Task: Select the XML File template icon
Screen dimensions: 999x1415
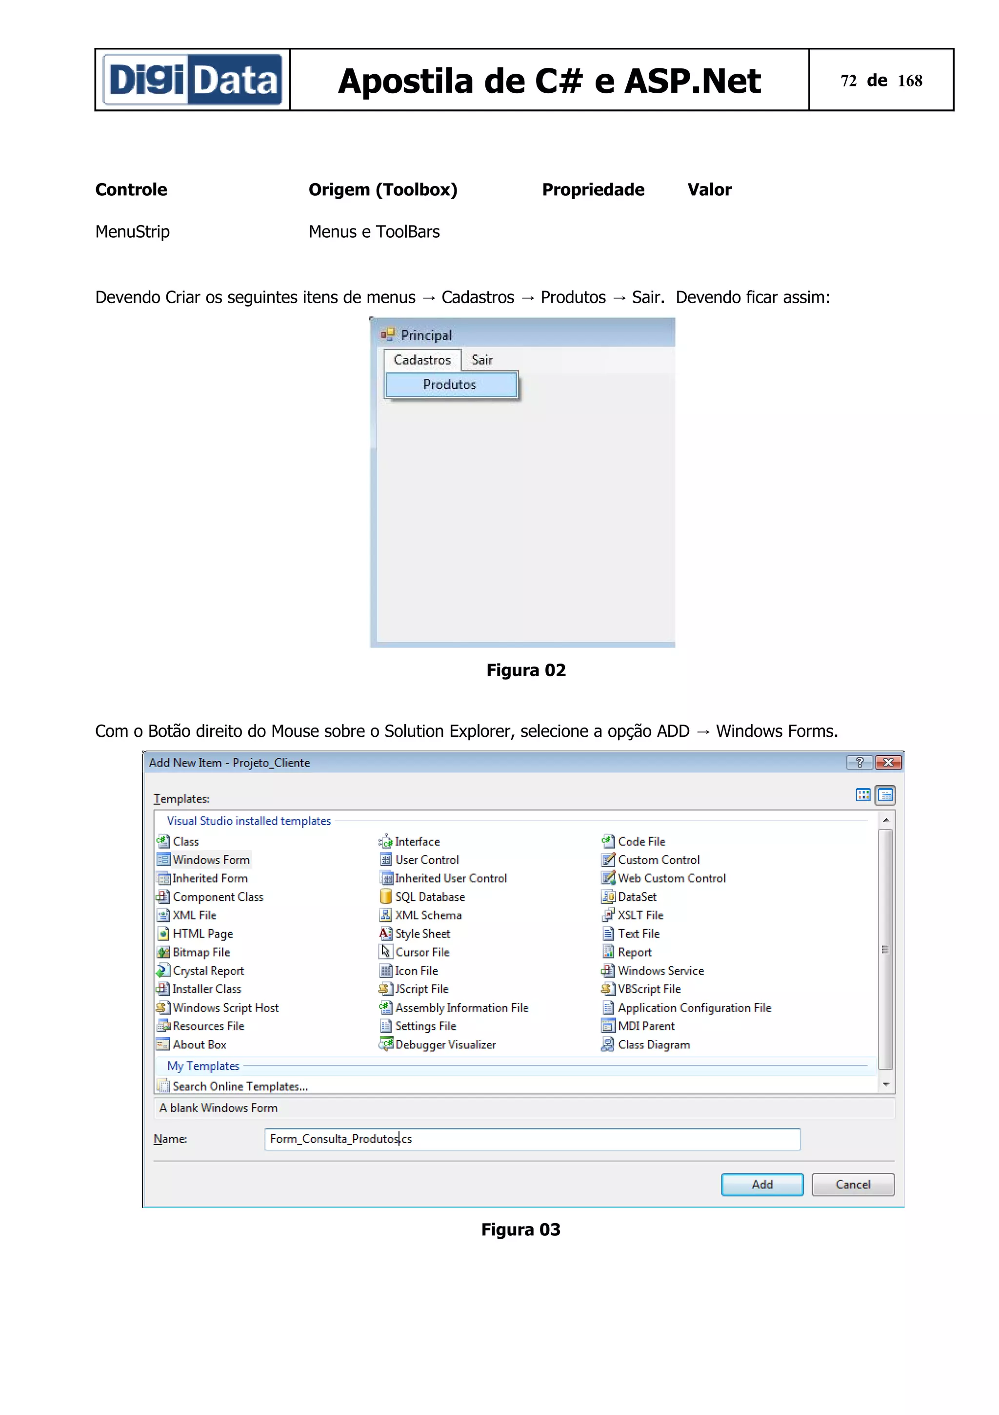Action: [x=163, y=915]
